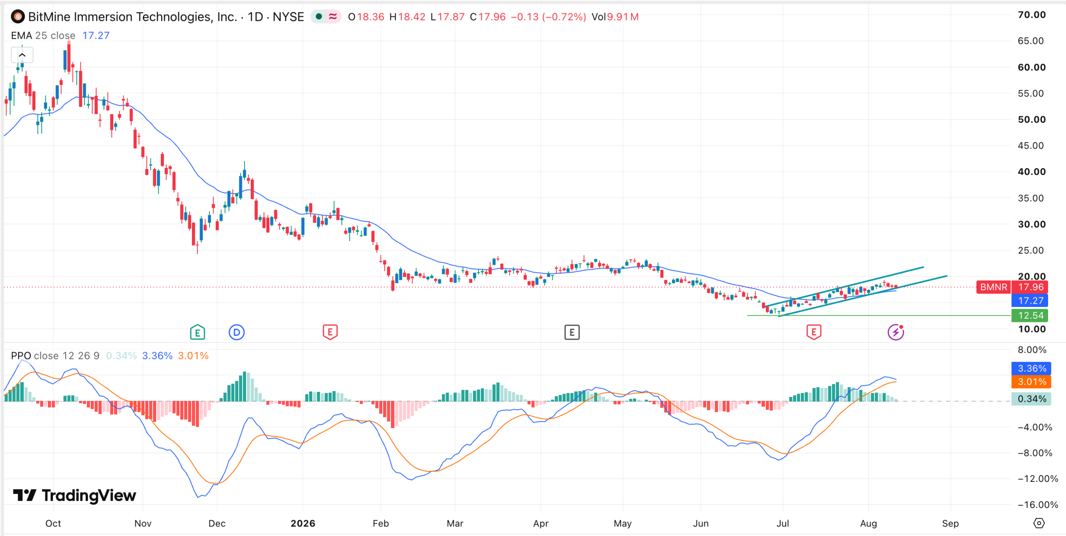Click the low value L 17.87

pyautogui.click(x=447, y=17)
